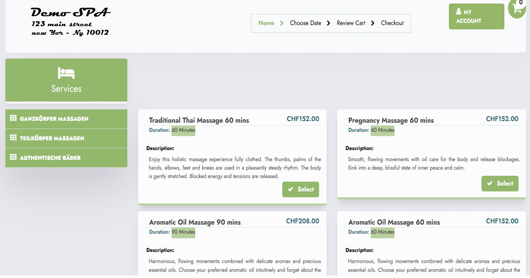Click chevron arrow after Choose Date
Viewport: 530px width, 278px height.
pos(328,23)
